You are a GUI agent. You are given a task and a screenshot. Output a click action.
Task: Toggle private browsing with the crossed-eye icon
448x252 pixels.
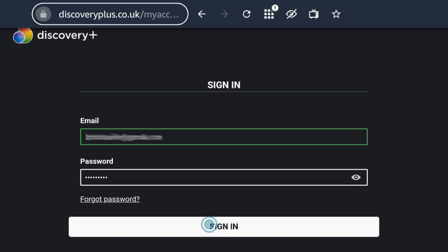coord(291,14)
